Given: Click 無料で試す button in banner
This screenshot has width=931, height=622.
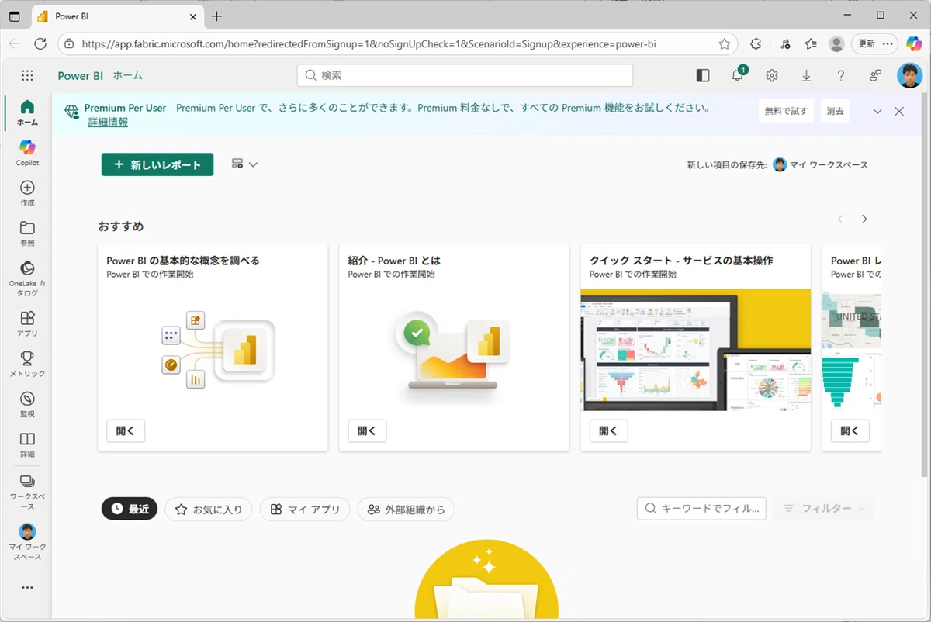Looking at the screenshot, I should pos(786,112).
